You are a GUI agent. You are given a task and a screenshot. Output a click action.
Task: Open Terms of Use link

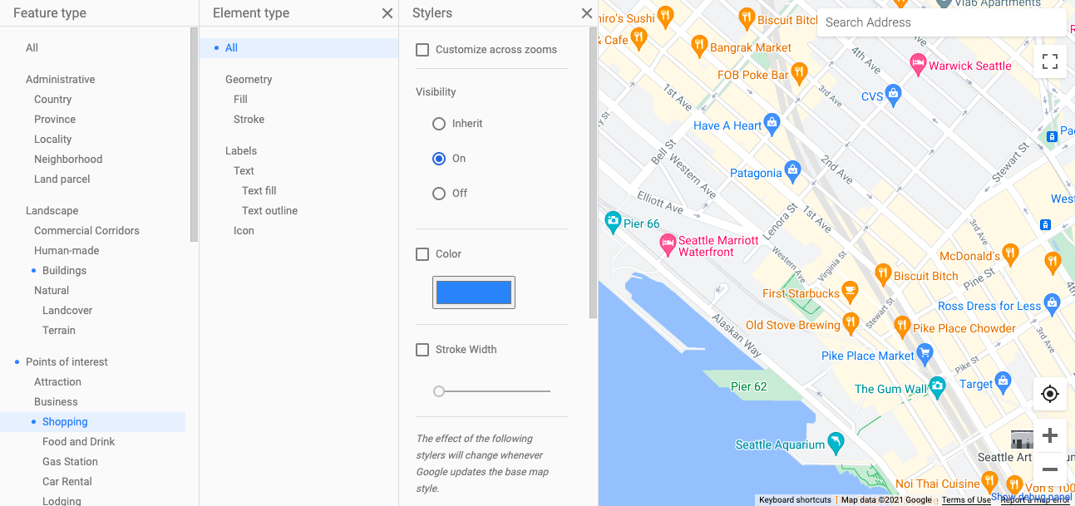(x=966, y=500)
